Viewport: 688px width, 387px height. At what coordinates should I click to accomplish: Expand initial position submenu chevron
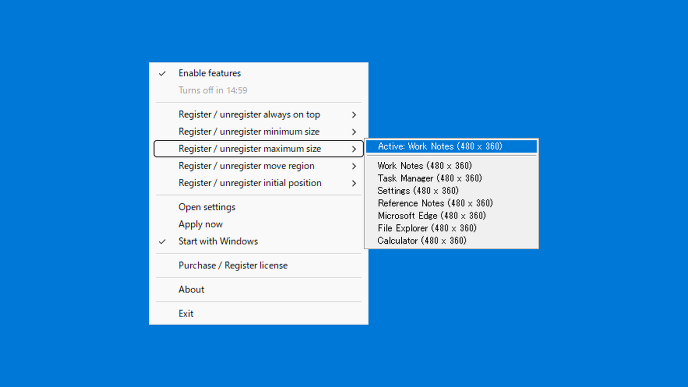[x=354, y=183]
